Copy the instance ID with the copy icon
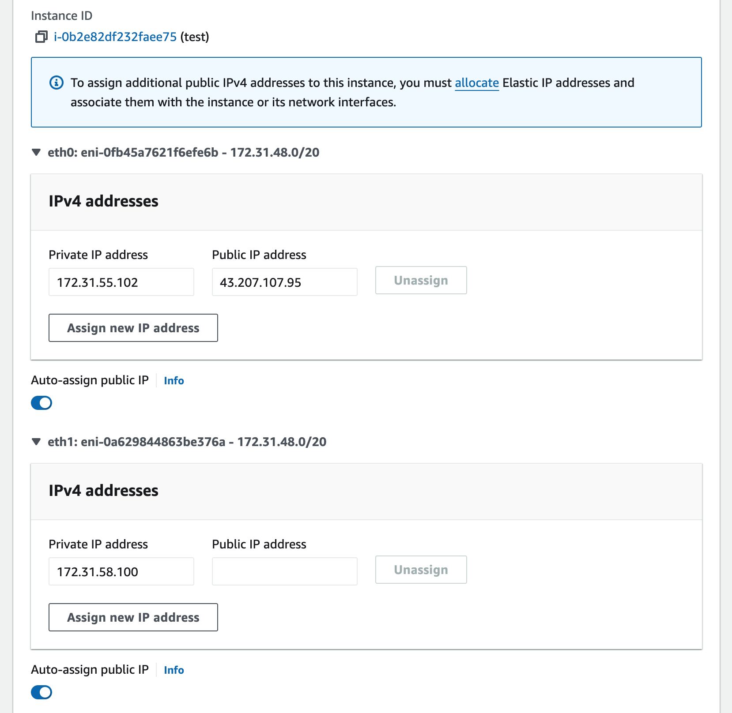732x713 pixels. [x=41, y=37]
